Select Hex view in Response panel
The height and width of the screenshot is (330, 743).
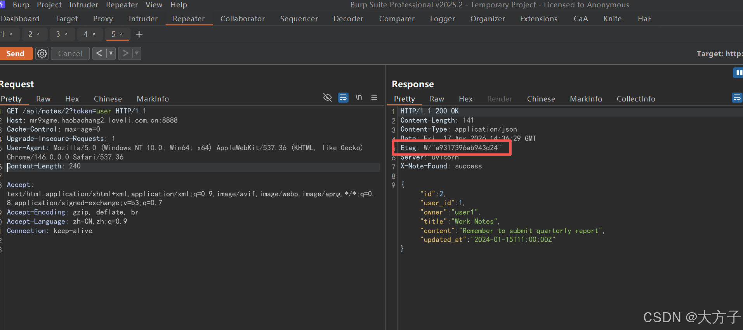point(465,99)
